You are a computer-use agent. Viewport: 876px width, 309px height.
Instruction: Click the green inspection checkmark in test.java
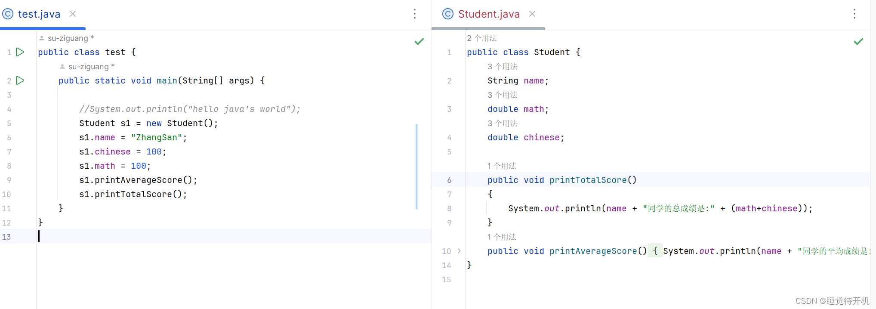point(419,42)
